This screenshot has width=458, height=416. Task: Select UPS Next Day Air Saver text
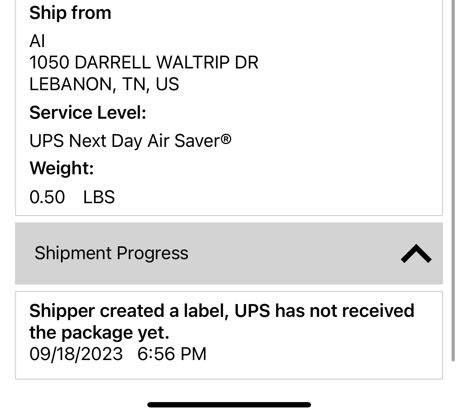125,140
